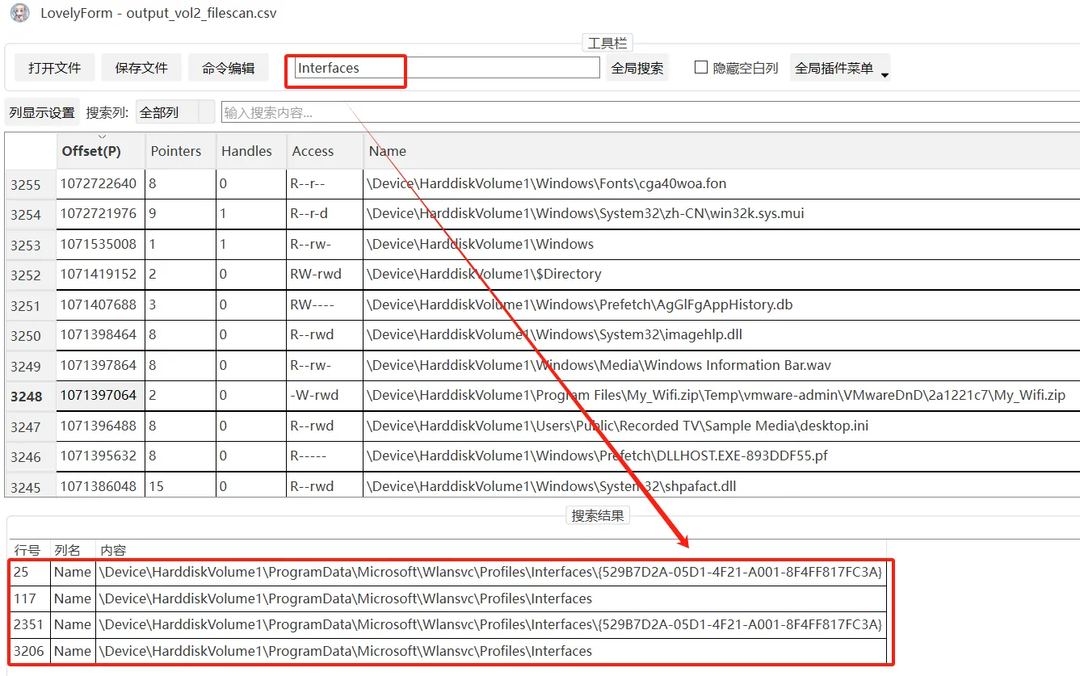Click the cga40woa.fon file path cell
Image resolution: width=1080 pixels, height=676 pixels.
tap(721, 183)
